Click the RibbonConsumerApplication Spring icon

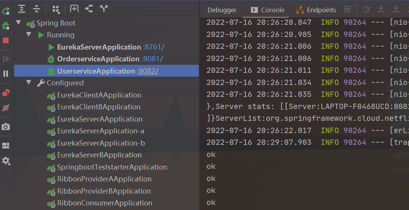click(x=51, y=204)
